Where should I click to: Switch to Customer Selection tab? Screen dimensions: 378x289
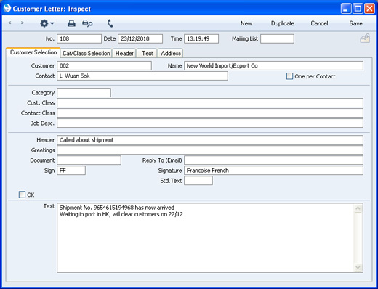click(33, 52)
